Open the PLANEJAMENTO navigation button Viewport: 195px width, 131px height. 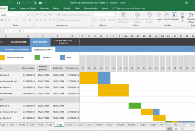[x=19, y=42]
